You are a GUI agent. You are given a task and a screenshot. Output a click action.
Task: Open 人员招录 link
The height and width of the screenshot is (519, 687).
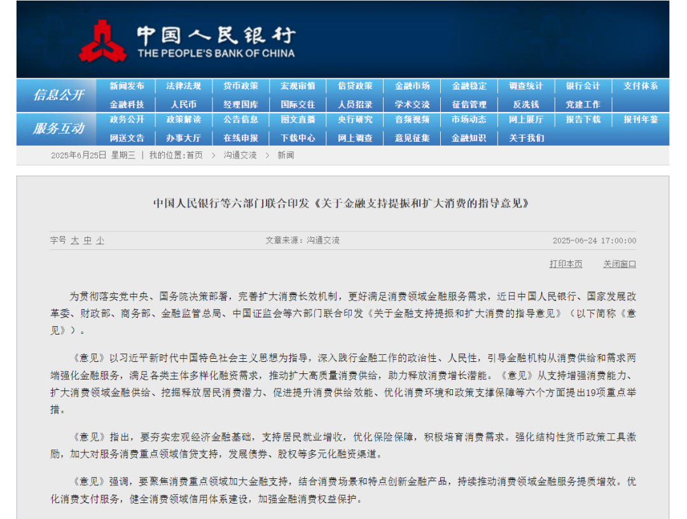(355, 105)
